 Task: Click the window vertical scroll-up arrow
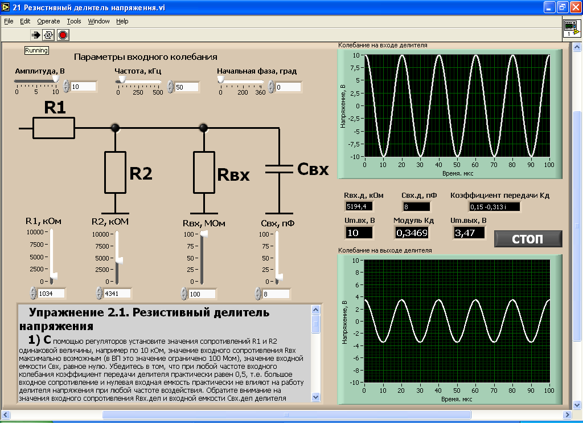(x=577, y=47)
